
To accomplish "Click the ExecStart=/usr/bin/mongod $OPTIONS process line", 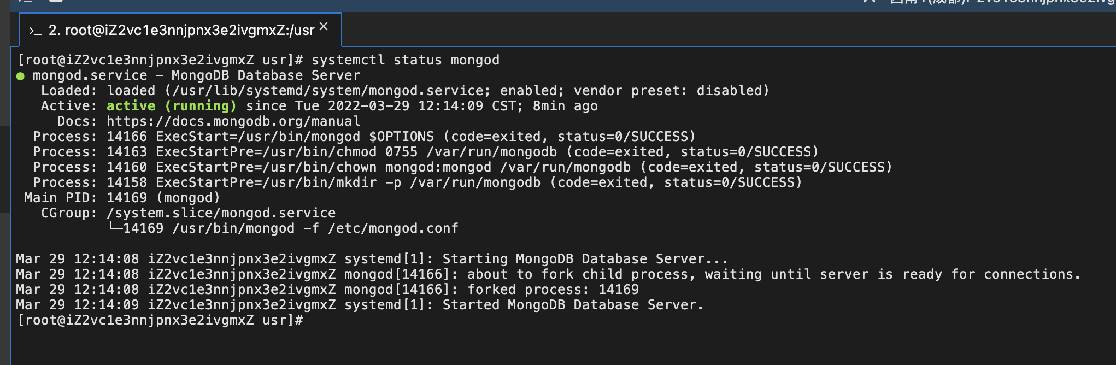I will pyautogui.click(x=364, y=137).
